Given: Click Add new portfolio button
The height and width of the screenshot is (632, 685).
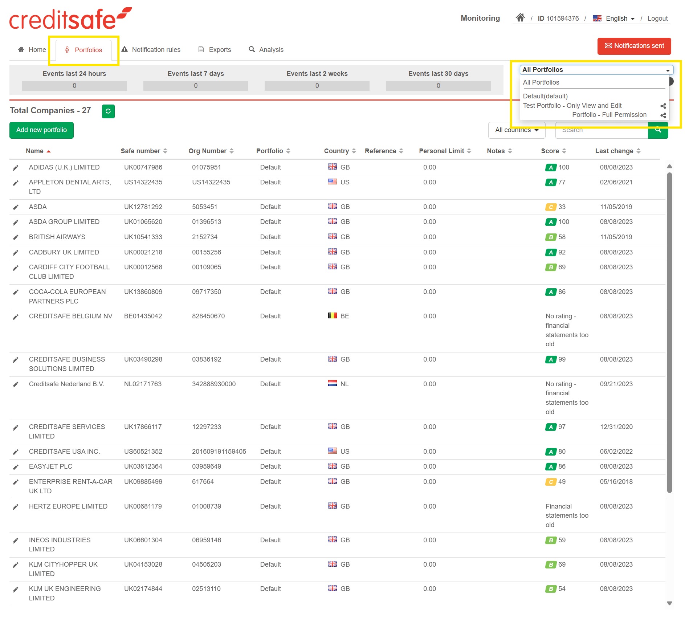Looking at the screenshot, I should (x=41, y=130).
